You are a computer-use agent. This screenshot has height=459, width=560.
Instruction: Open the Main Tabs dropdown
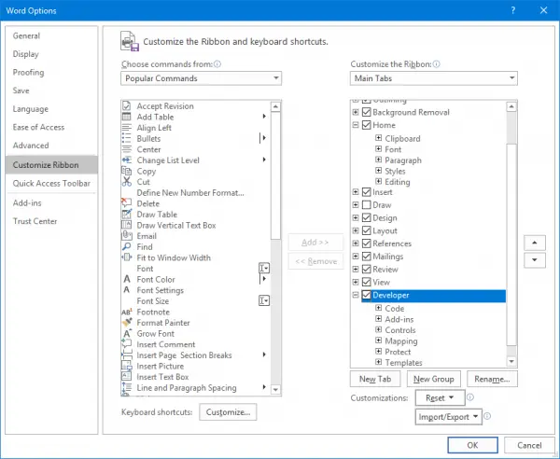pos(434,78)
